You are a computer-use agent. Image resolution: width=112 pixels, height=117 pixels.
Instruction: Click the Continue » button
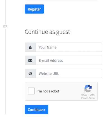pyautogui.click(x=36, y=109)
